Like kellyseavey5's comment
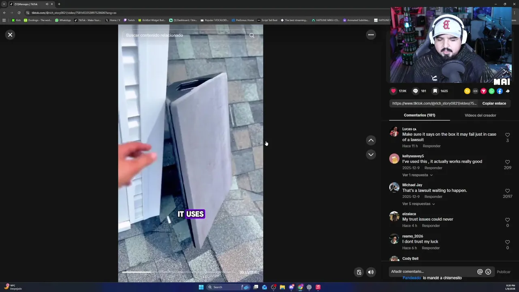 (507, 162)
